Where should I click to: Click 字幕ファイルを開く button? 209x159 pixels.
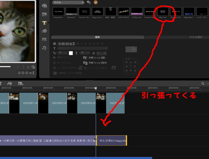[94, 58]
